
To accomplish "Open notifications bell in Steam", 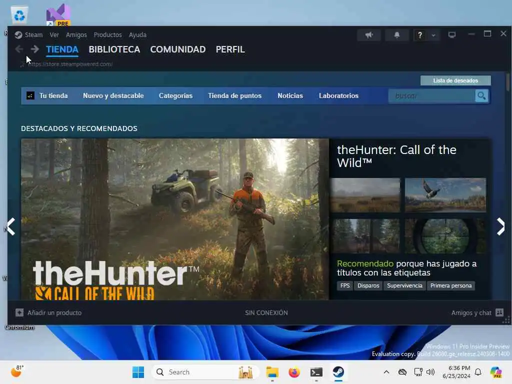I will [x=397, y=35].
